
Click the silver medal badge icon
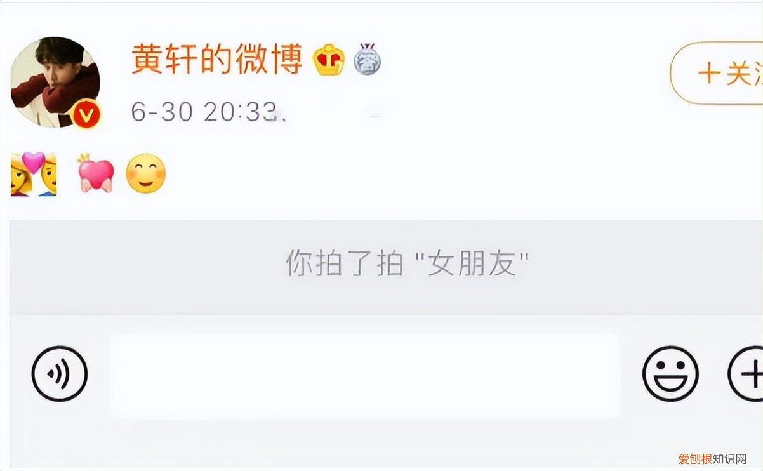pos(367,59)
